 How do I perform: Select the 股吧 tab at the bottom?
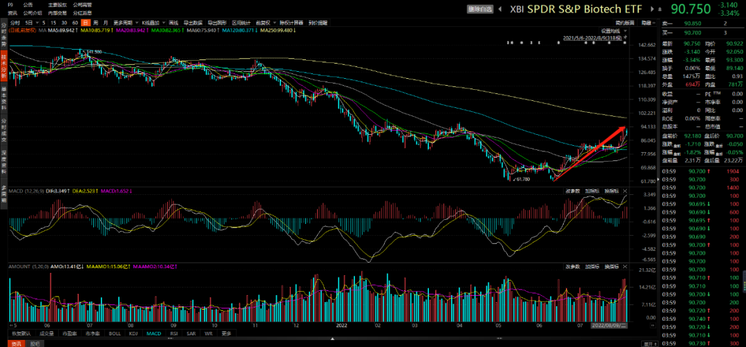pyautogui.click(x=35, y=343)
